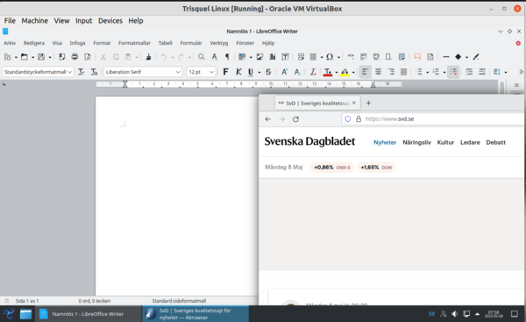Click the Clear direct formatting icon
Viewport: 526px width, 322px height.
click(313, 72)
